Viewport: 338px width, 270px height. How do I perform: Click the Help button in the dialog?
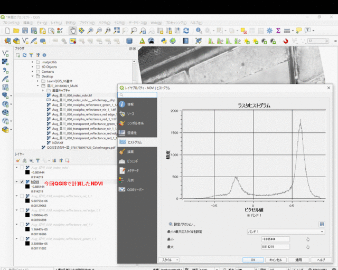click(x=321, y=260)
